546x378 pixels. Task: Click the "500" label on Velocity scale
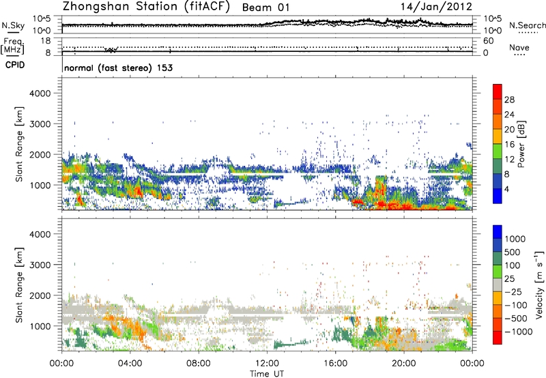click(x=513, y=252)
